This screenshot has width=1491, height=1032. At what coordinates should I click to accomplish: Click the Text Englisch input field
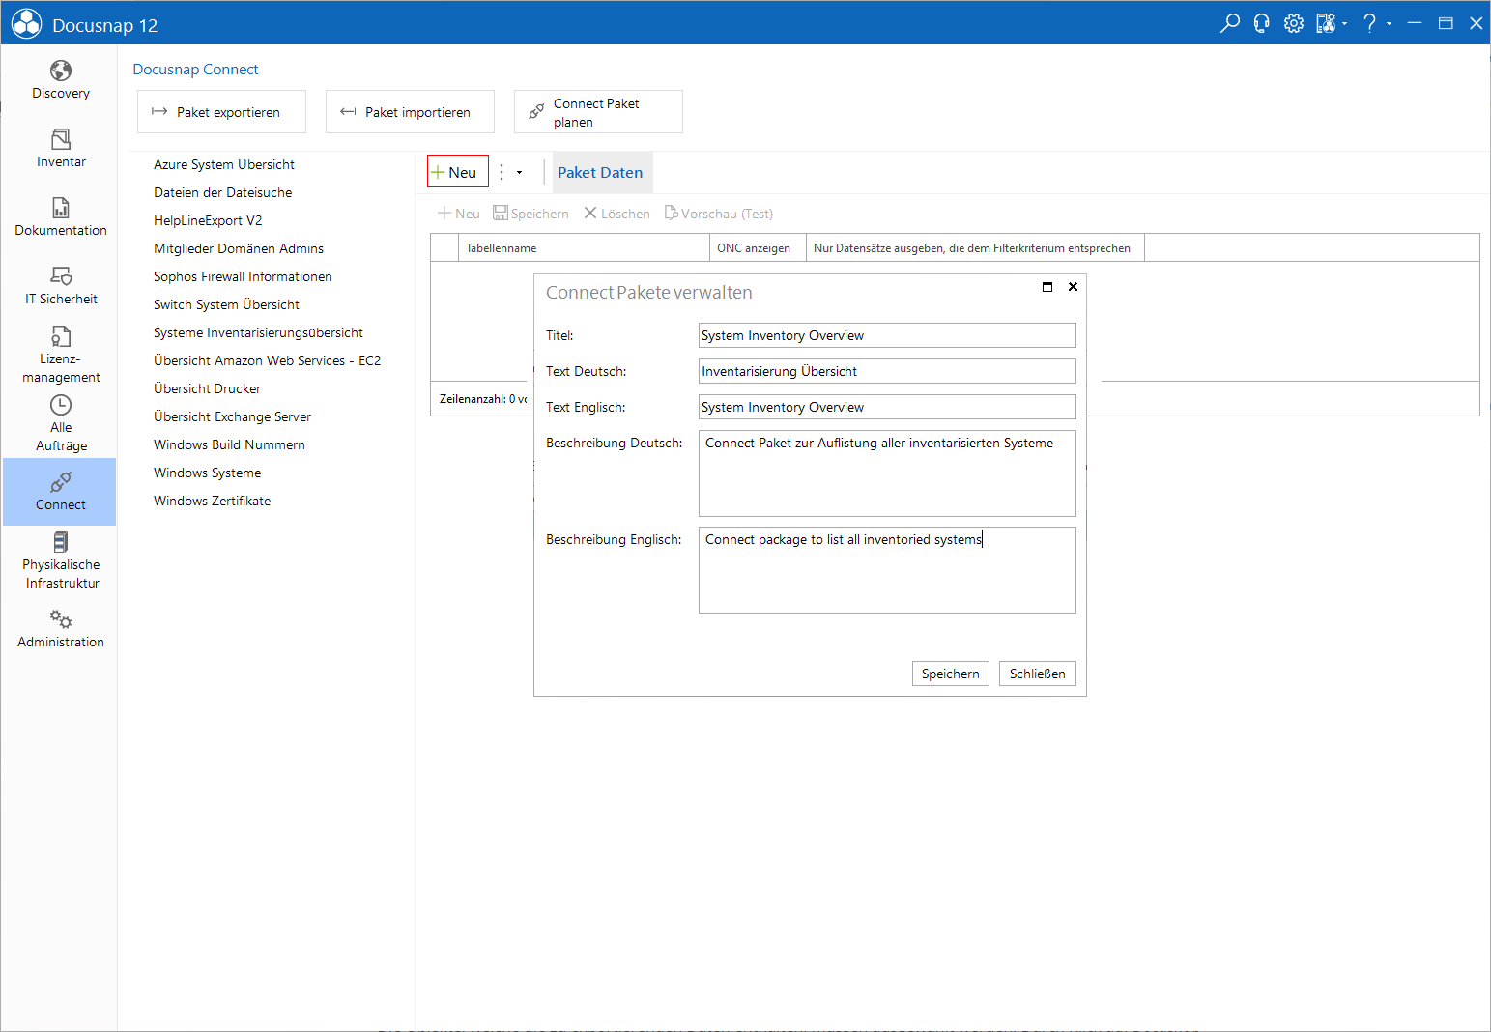[x=887, y=407]
